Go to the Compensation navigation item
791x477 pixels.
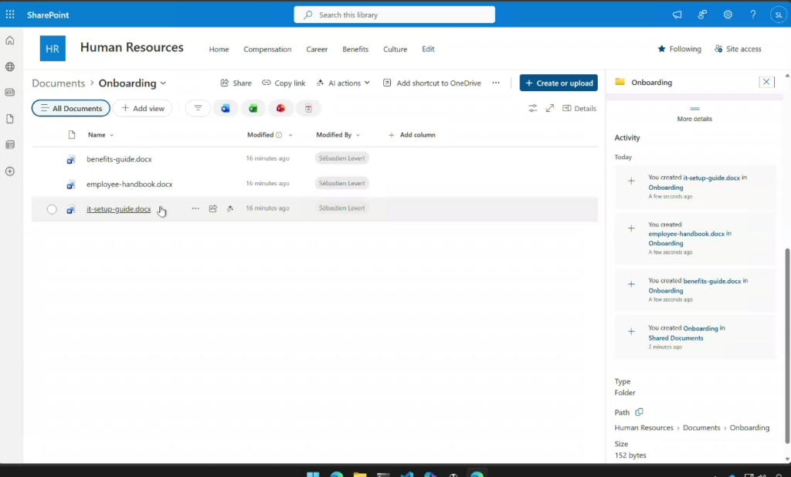coord(267,49)
